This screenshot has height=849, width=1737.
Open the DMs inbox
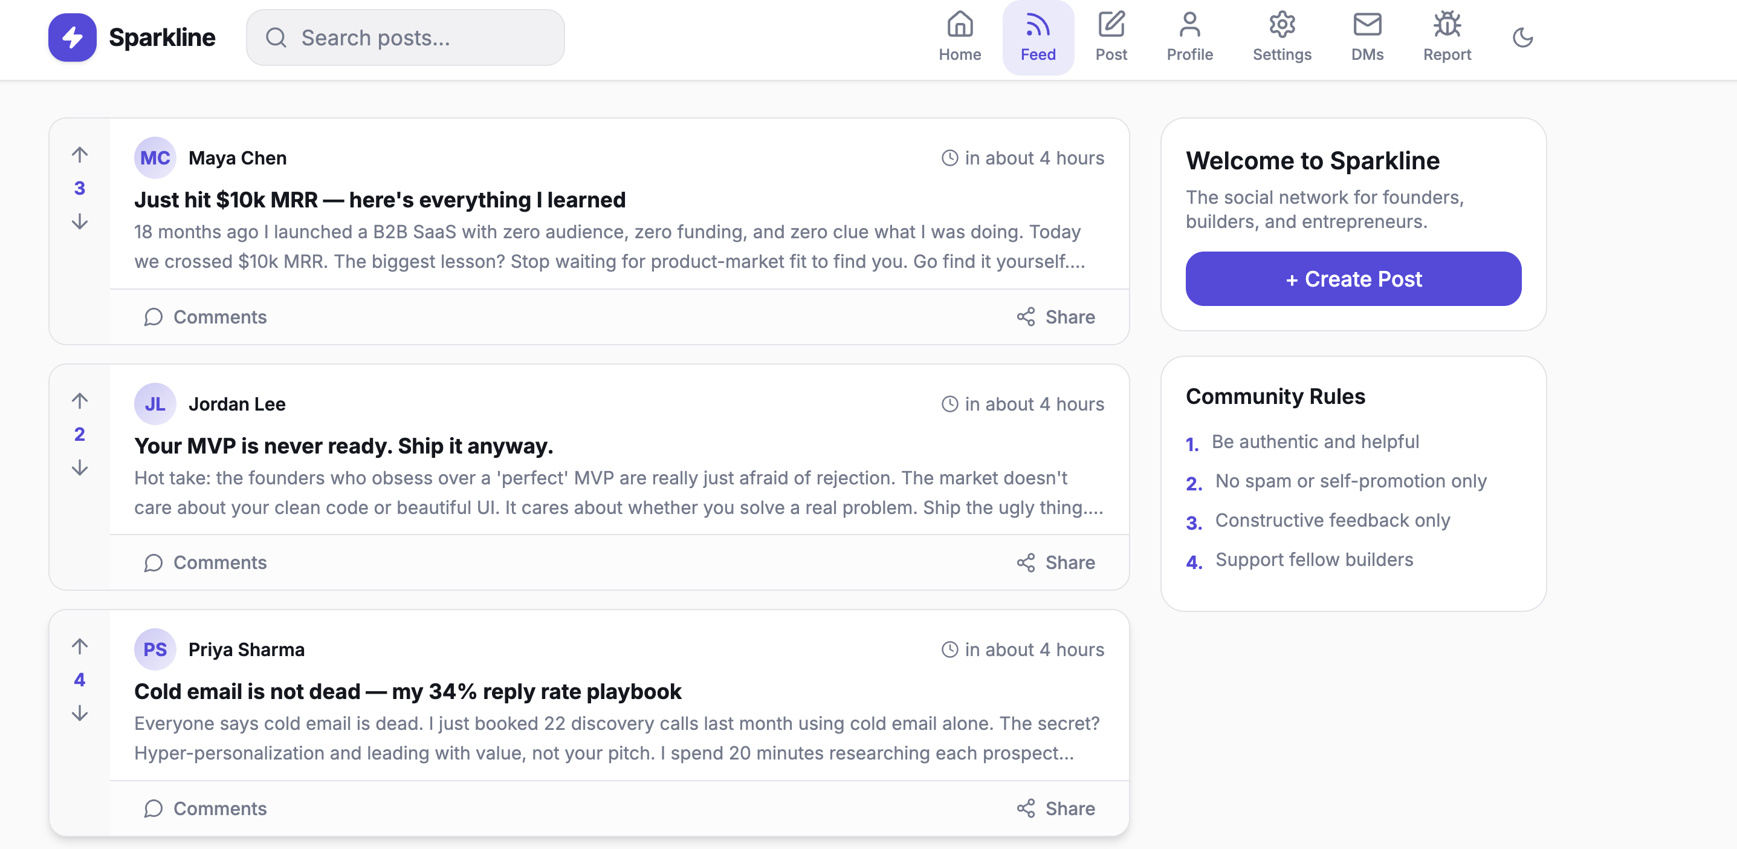pyautogui.click(x=1367, y=37)
